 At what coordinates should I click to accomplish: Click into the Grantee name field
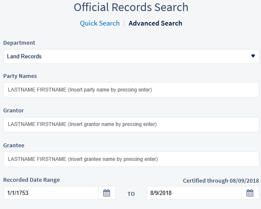coord(131,159)
